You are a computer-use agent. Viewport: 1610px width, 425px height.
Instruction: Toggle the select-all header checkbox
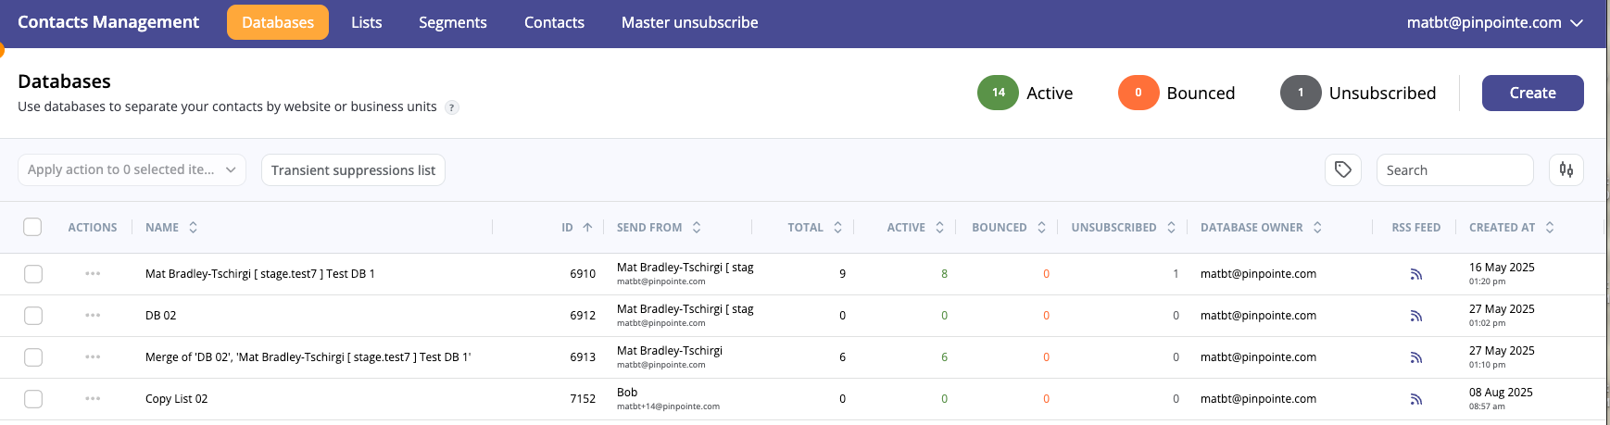(x=32, y=227)
